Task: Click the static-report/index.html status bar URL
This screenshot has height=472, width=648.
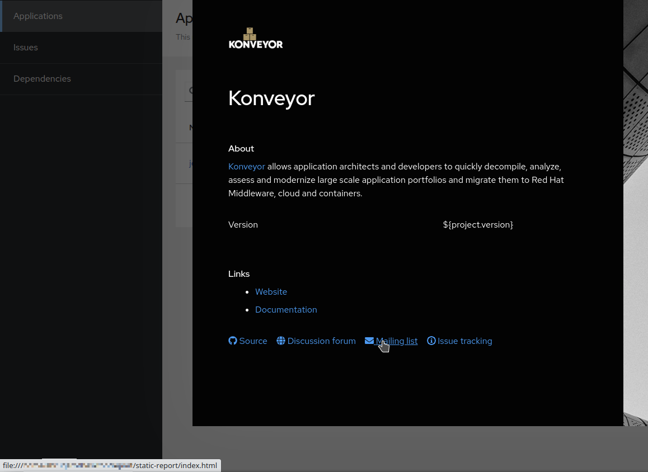Action: pyautogui.click(x=110, y=465)
